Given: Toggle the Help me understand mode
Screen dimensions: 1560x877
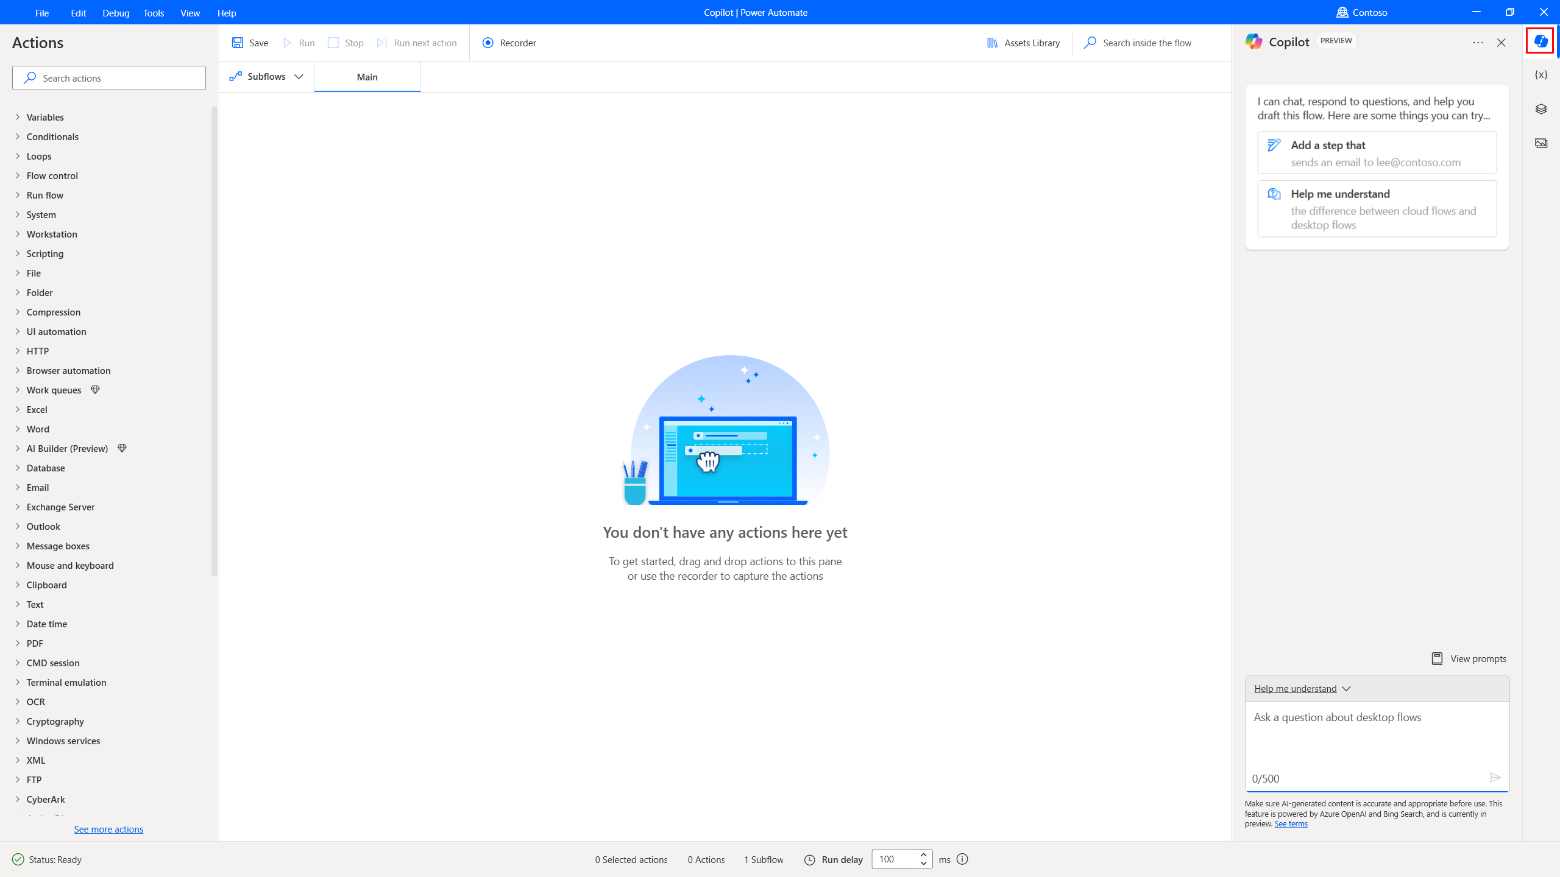Looking at the screenshot, I should click(1301, 688).
